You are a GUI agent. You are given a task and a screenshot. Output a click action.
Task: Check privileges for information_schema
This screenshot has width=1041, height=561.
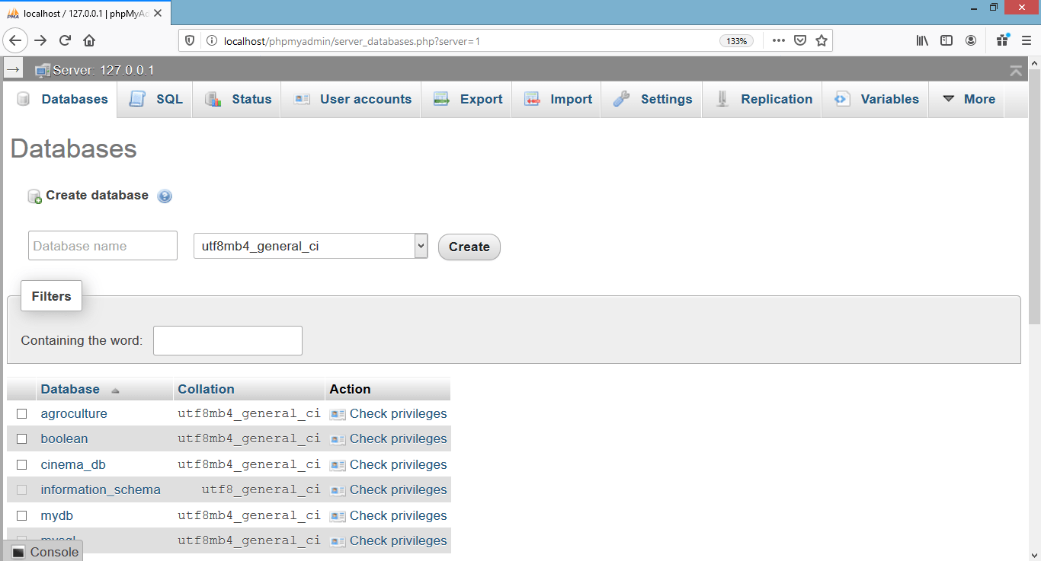point(398,489)
